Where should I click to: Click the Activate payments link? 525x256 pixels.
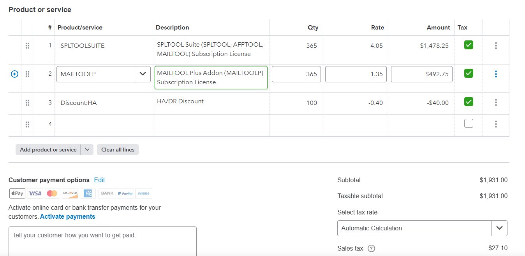coord(67,216)
